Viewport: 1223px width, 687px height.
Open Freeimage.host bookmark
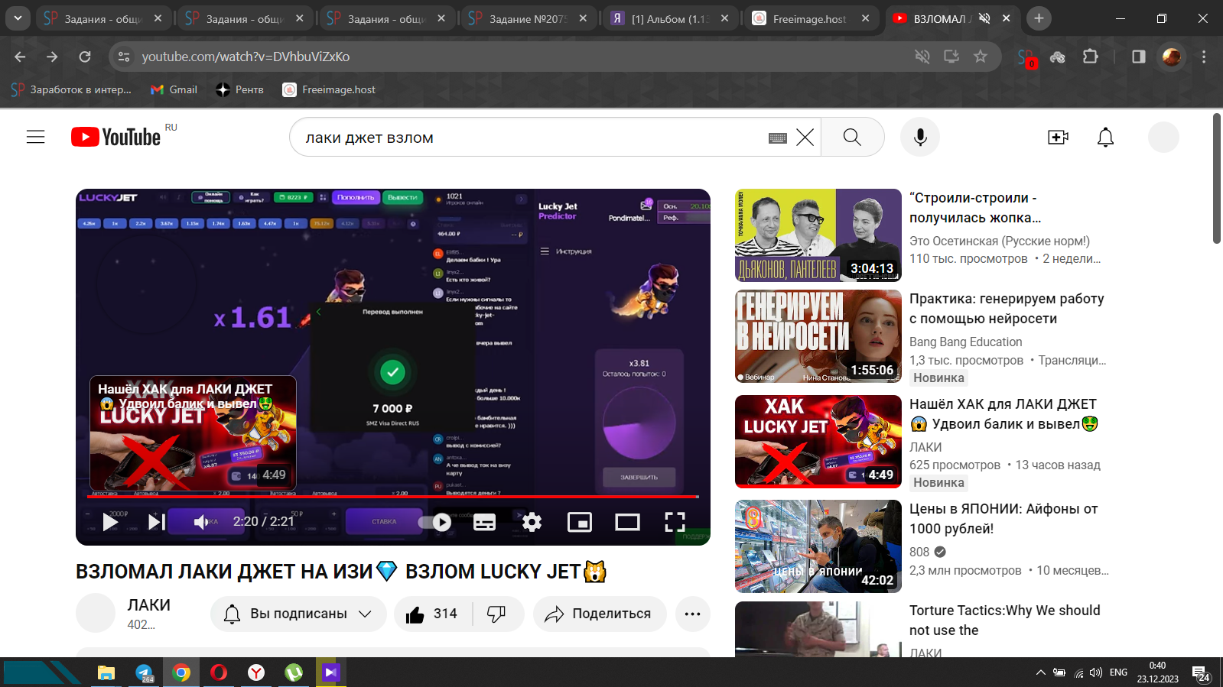[329, 89]
